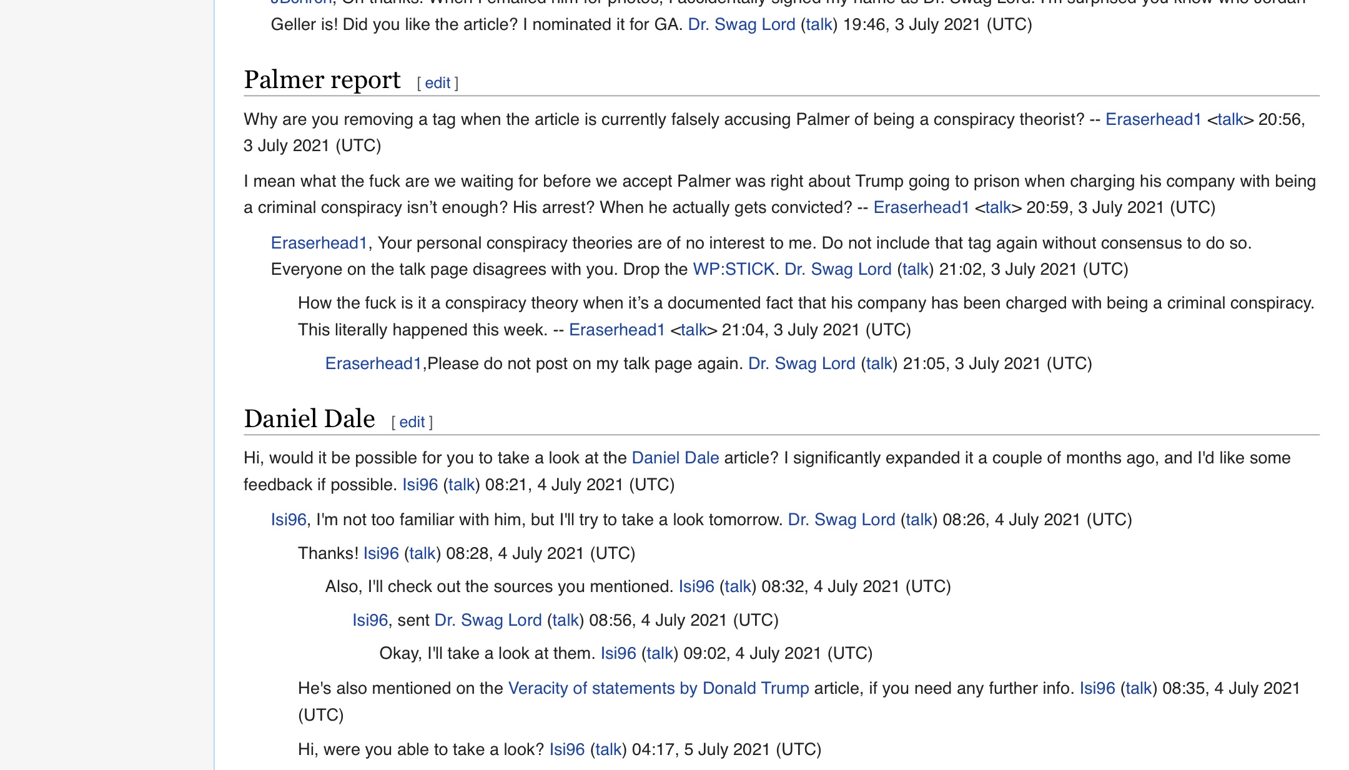This screenshot has width=1349, height=770.
Task: Follow Isi96 mention before the word 'sent'
Action: coord(370,620)
